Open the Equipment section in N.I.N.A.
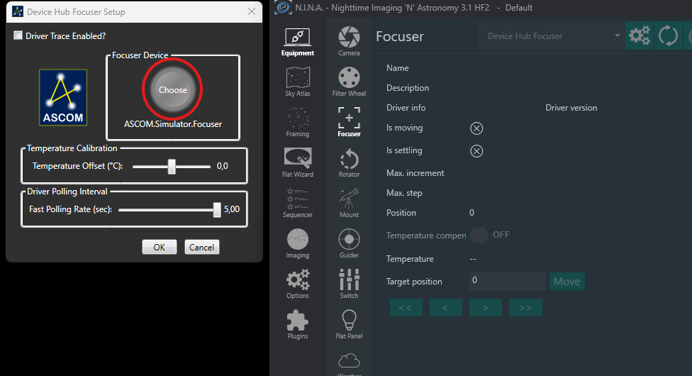692x376 pixels. pos(298,43)
